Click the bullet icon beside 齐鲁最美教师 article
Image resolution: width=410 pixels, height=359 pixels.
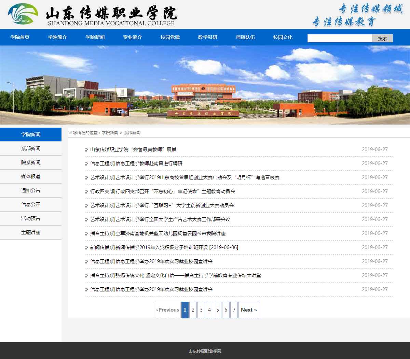click(x=87, y=149)
